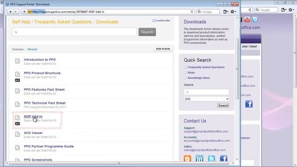
Task: Switch to the Recent tab
Action: (x=32, y=49)
